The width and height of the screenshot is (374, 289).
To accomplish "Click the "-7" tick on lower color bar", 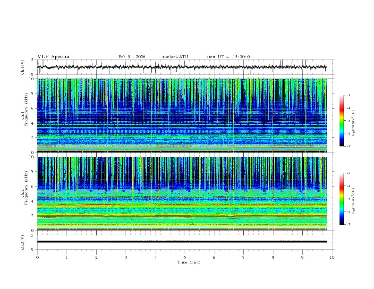I will 348,225.
